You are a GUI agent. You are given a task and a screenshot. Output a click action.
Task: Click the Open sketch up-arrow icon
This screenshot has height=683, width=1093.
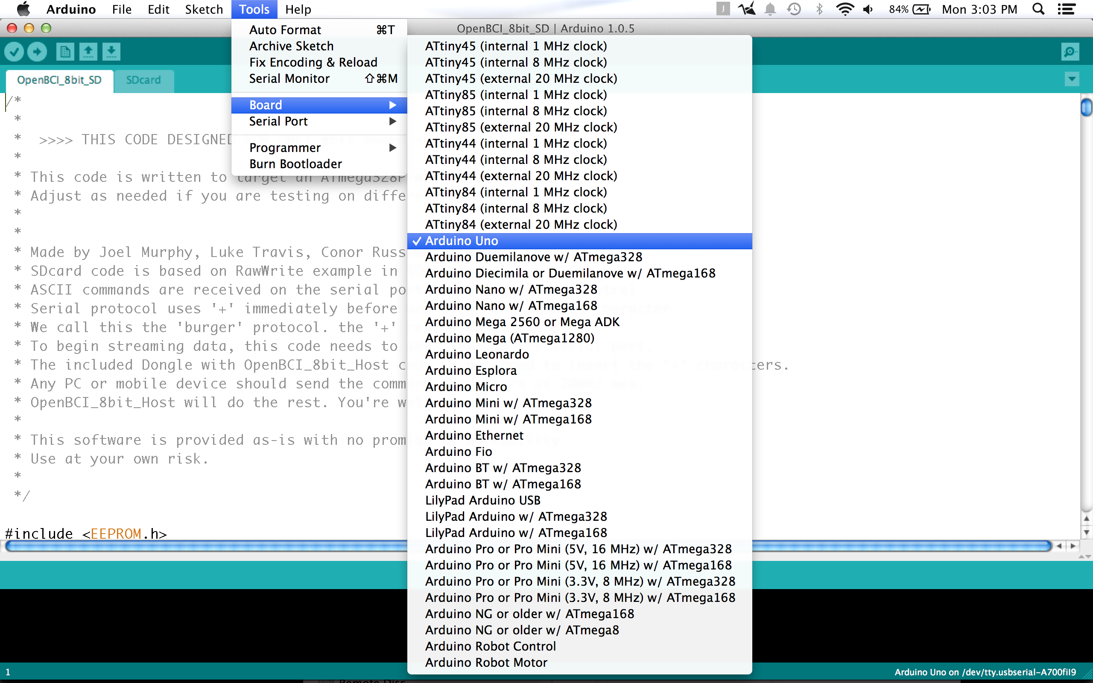coord(88,52)
